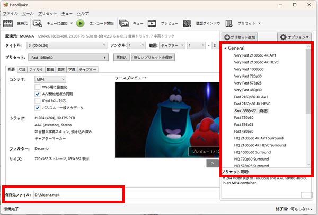Open the 履歴ウィンドウ activity log icon

coord(187,23)
